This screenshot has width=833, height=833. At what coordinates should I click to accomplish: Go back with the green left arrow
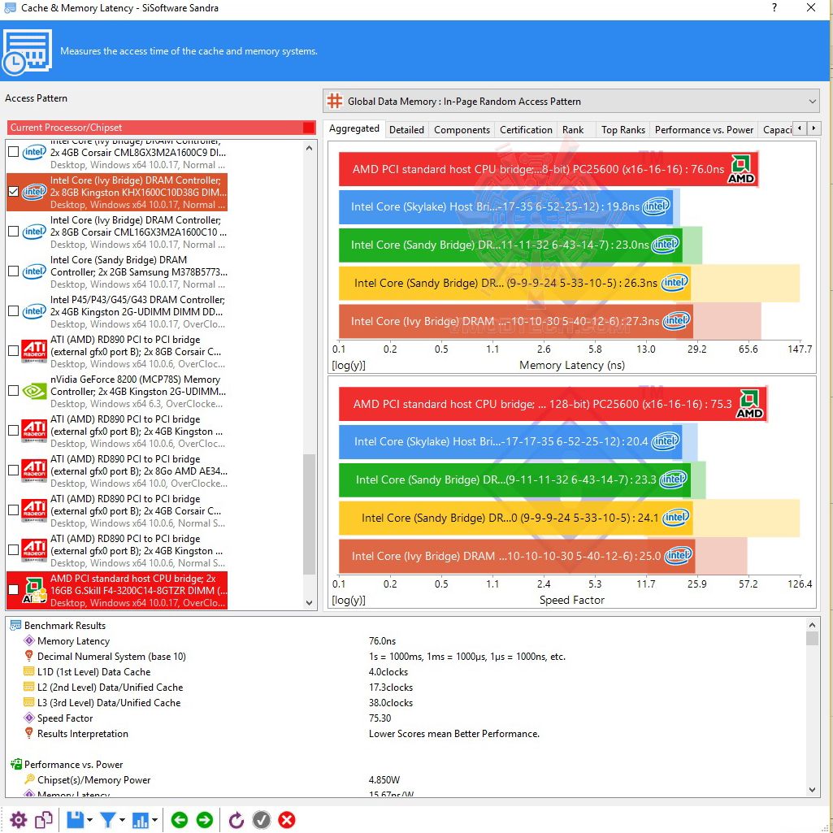[x=180, y=820]
